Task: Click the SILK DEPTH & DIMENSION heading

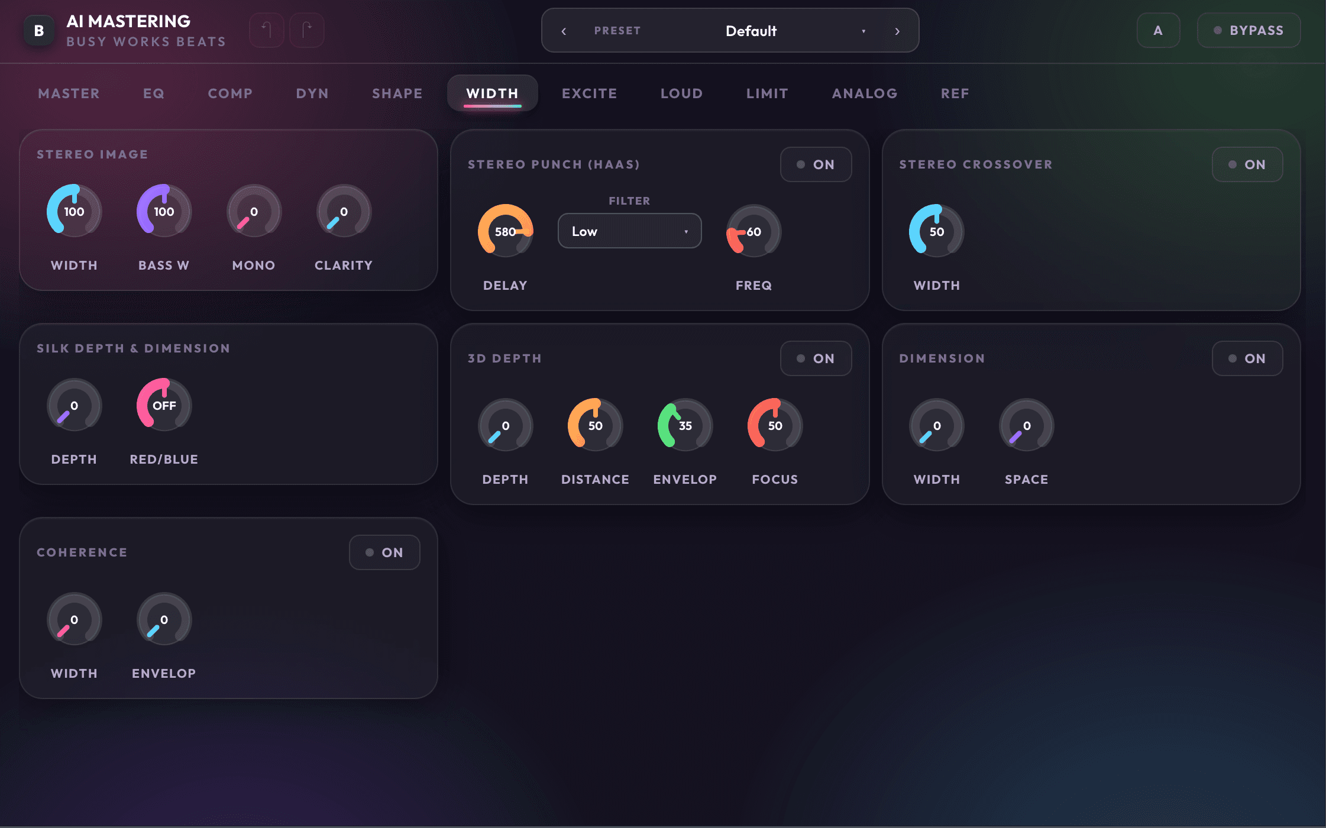Action: click(133, 348)
